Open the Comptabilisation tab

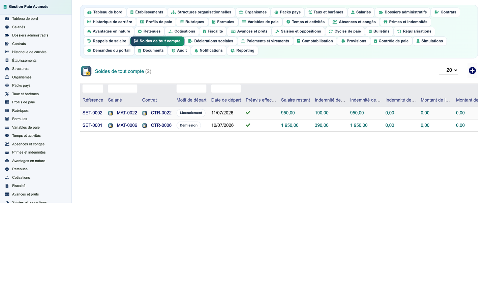click(315, 41)
